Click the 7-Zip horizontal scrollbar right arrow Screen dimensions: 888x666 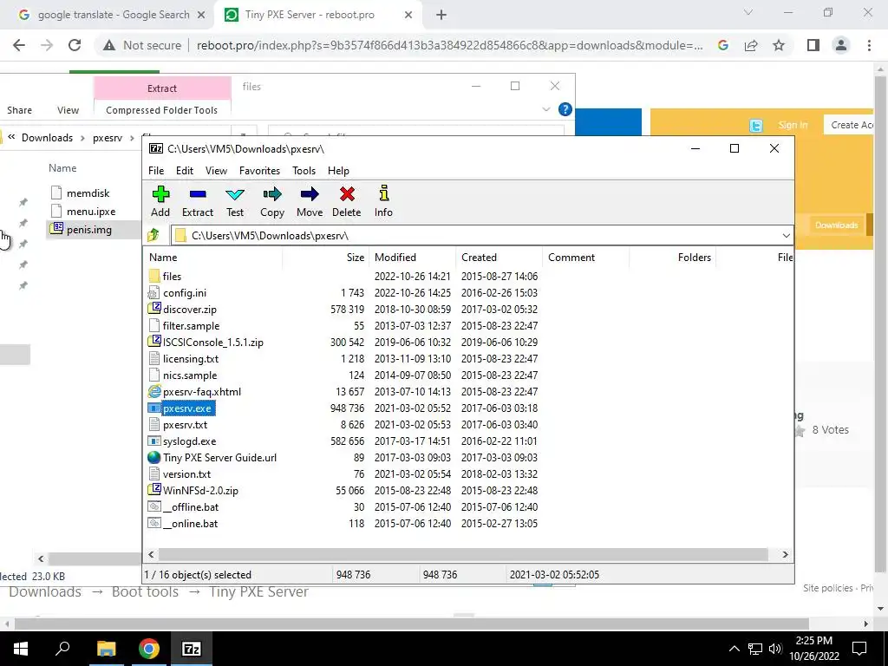[x=785, y=554]
